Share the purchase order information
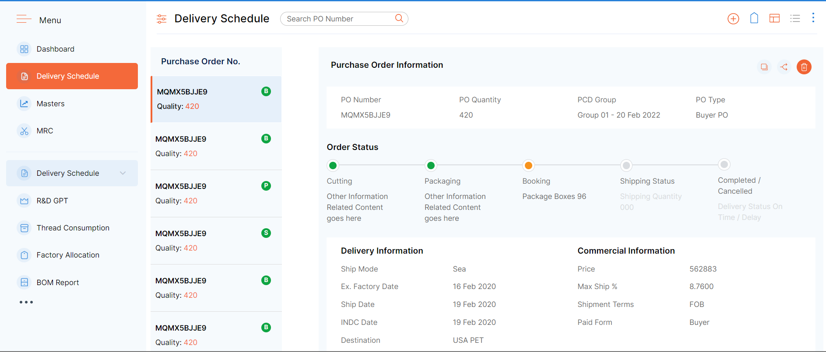 784,67
